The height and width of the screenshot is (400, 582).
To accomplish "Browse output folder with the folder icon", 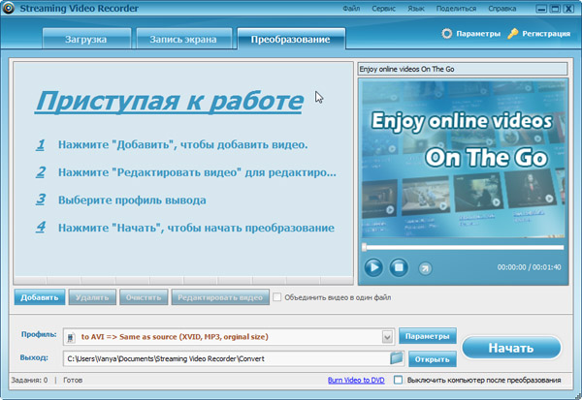I will (396, 358).
